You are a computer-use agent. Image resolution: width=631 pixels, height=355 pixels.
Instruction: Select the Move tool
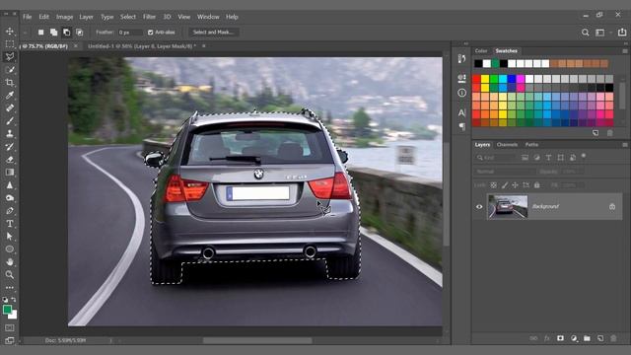coord(10,31)
